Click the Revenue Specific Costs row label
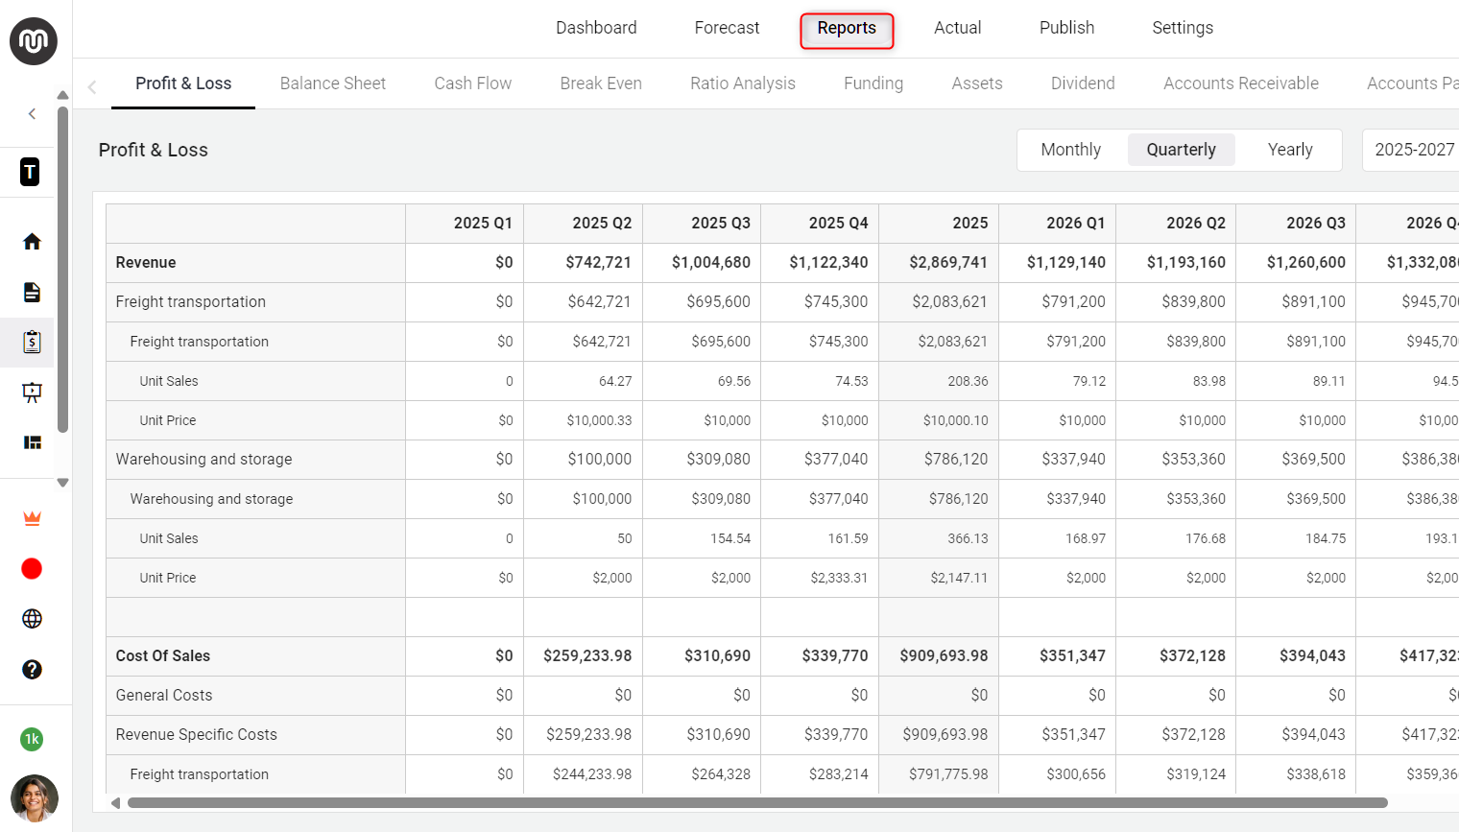This screenshot has height=832, width=1459. 197,734
